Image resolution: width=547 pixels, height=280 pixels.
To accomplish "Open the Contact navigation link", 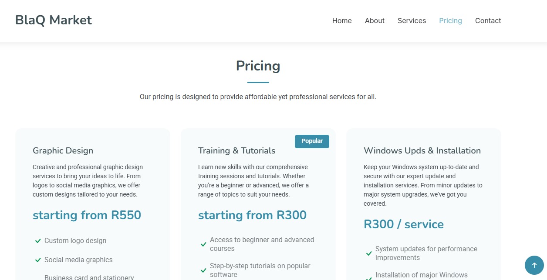I will 488,21.
